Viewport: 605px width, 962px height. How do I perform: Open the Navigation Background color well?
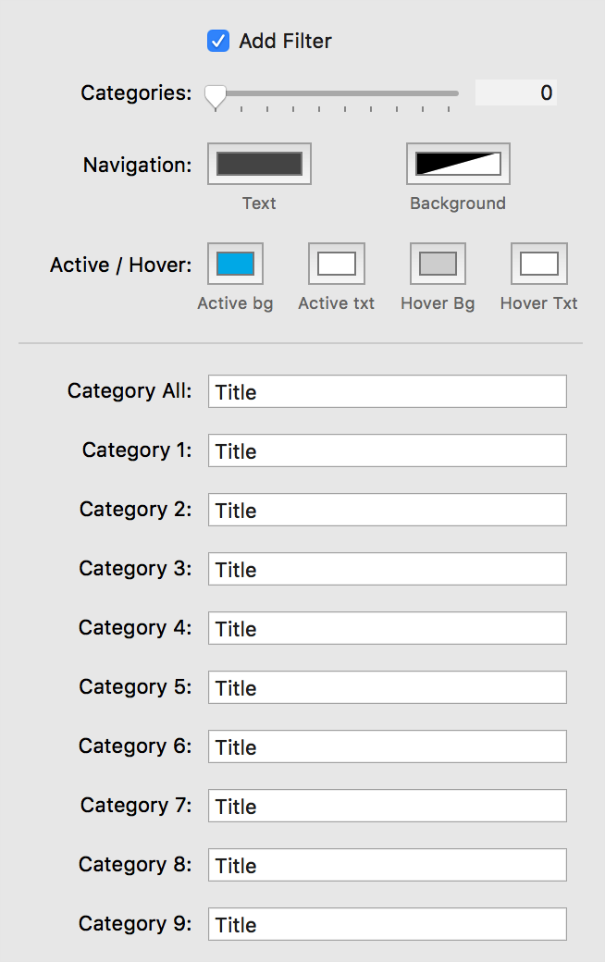pyautogui.click(x=458, y=164)
